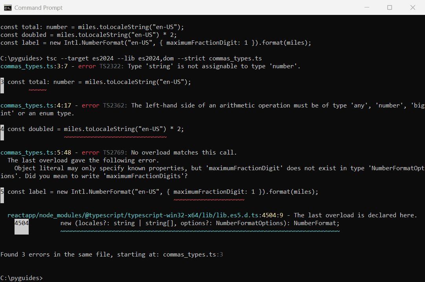425x282 pixels.
Task: Click "Type 'string' is not assignable" message
Action: tap(214, 66)
